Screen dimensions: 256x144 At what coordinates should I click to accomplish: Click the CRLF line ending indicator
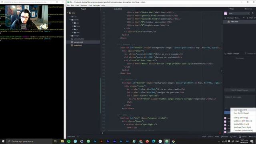tap(204, 137)
